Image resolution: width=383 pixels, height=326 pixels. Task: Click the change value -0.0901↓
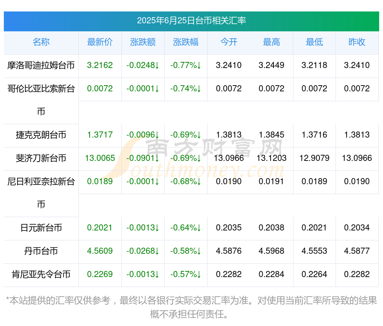[x=143, y=158]
